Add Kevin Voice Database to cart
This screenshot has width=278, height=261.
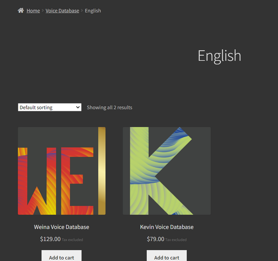[x=167, y=256]
